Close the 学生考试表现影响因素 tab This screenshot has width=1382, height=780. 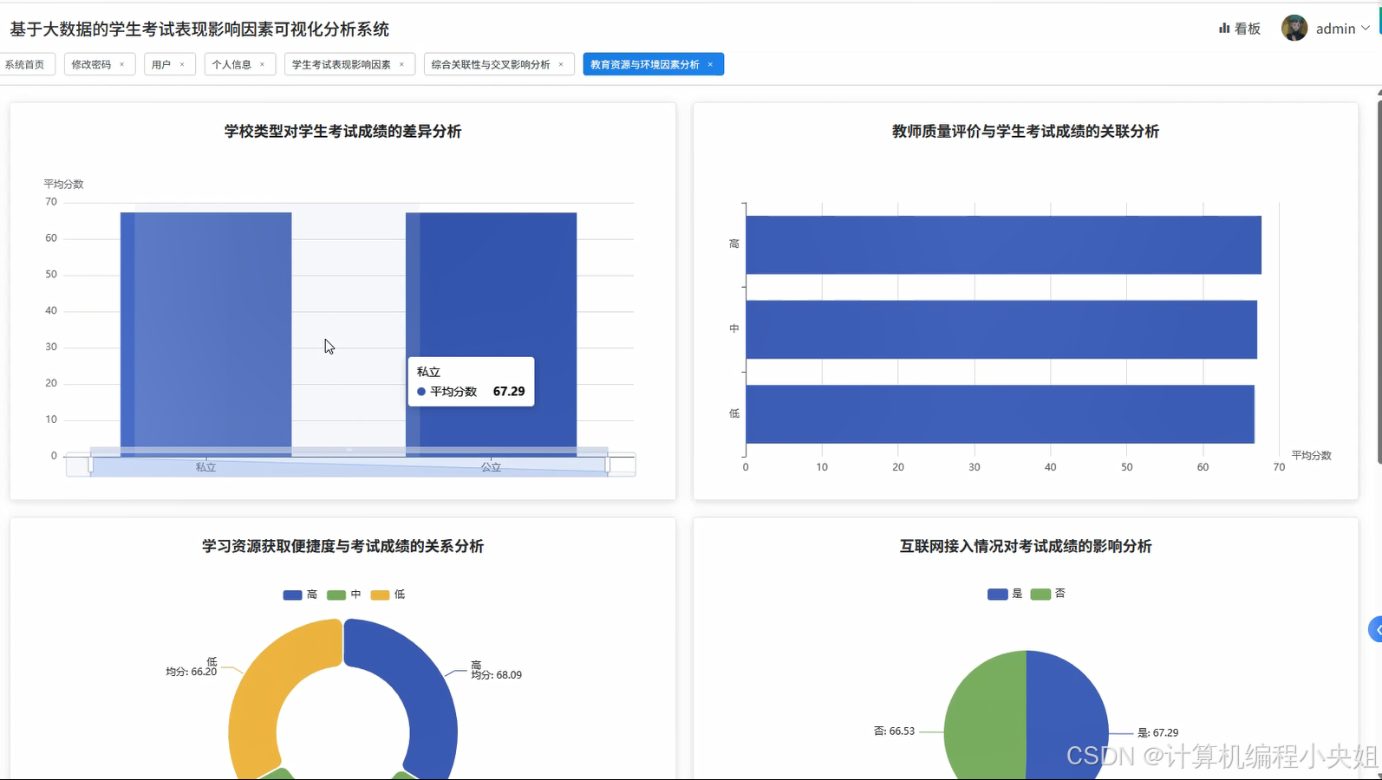click(x=401, y=64)
